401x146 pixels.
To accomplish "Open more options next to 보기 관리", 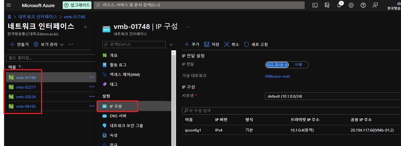I will pos(71,44).
